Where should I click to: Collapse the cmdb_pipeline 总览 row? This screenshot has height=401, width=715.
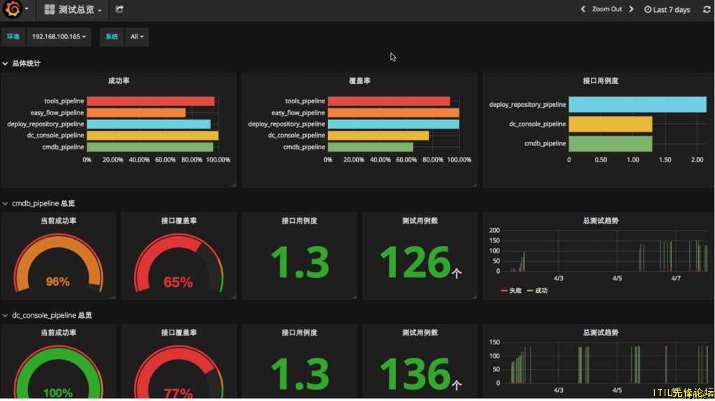39,203
